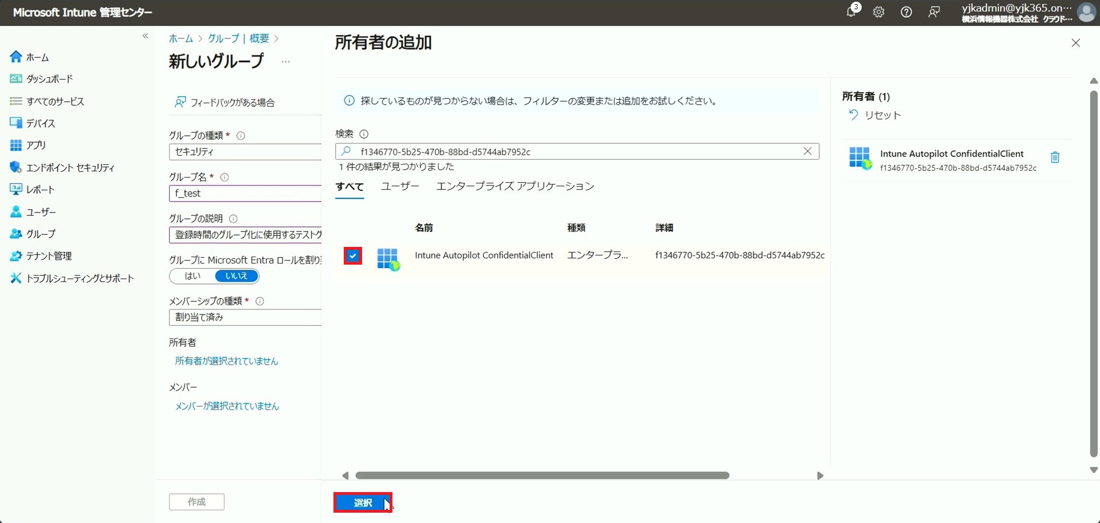This screenshot has height=523, width=1100.
Task: Click the 1 件の結果が見つかりました text
Action: pos(396,167)
